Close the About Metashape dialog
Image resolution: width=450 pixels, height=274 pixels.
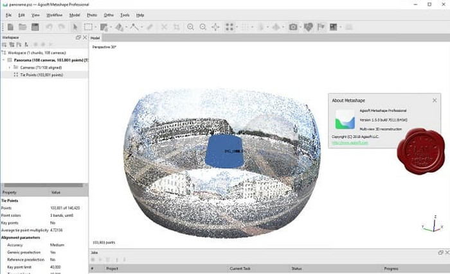pyautogui.click(x=435, y=100)
